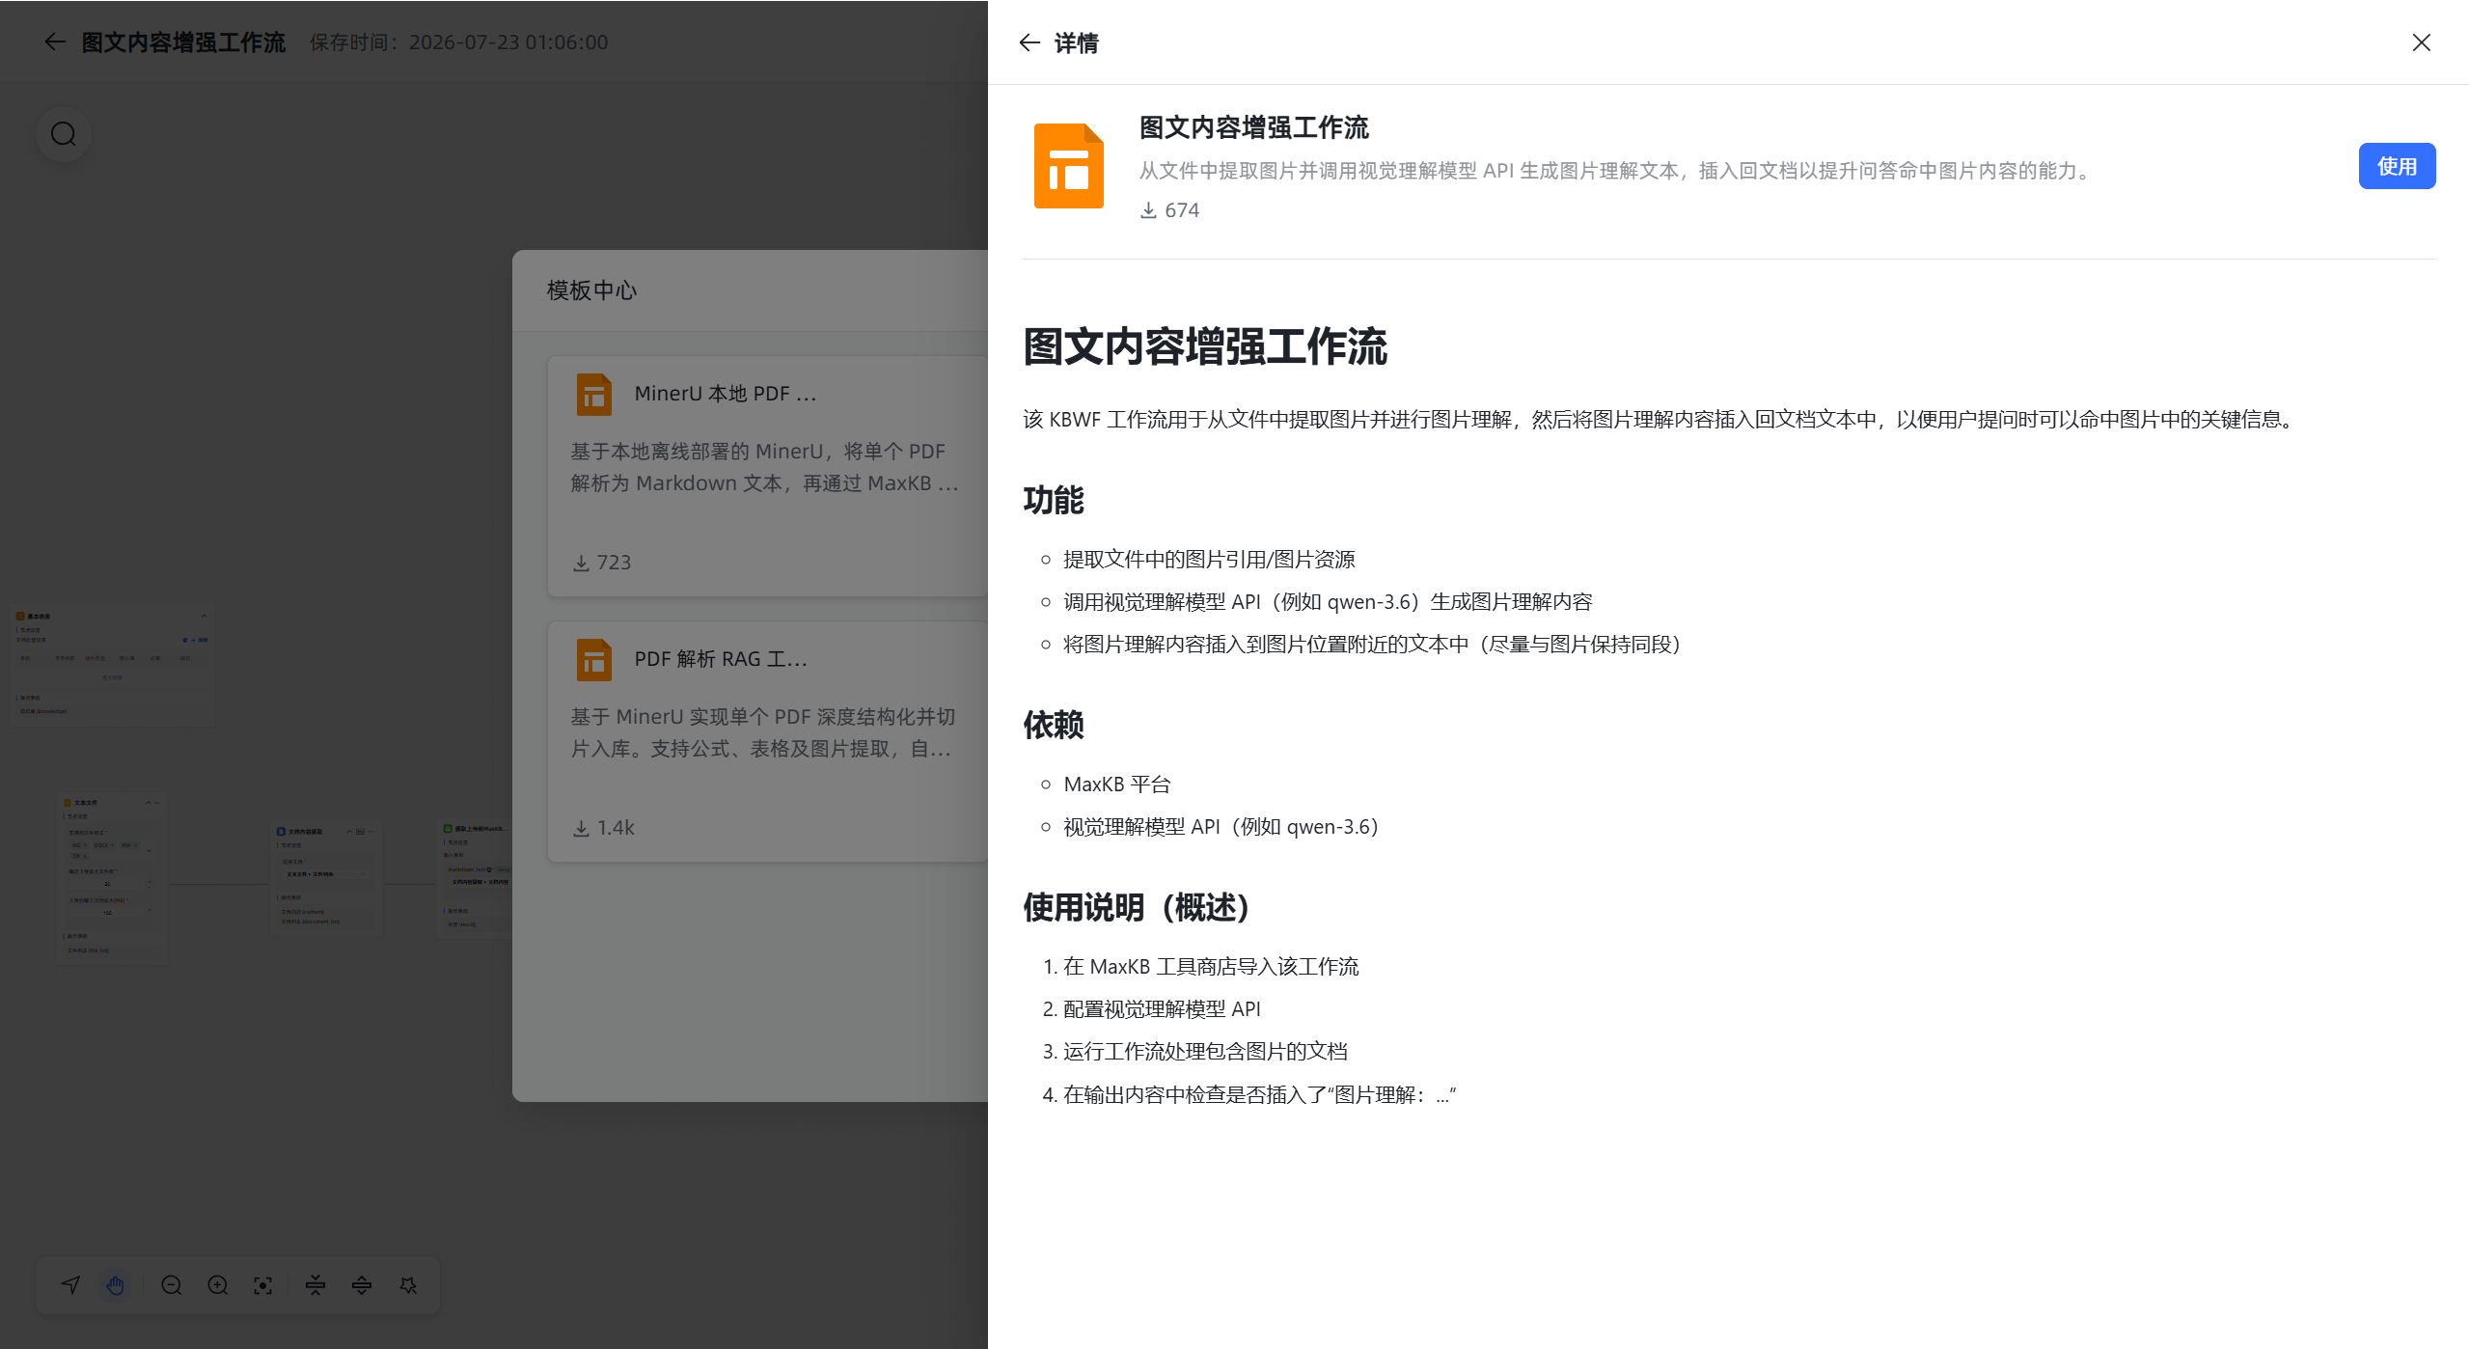Click the download icon beside 674
Screen dimensions: 2469x1349
1148,210
